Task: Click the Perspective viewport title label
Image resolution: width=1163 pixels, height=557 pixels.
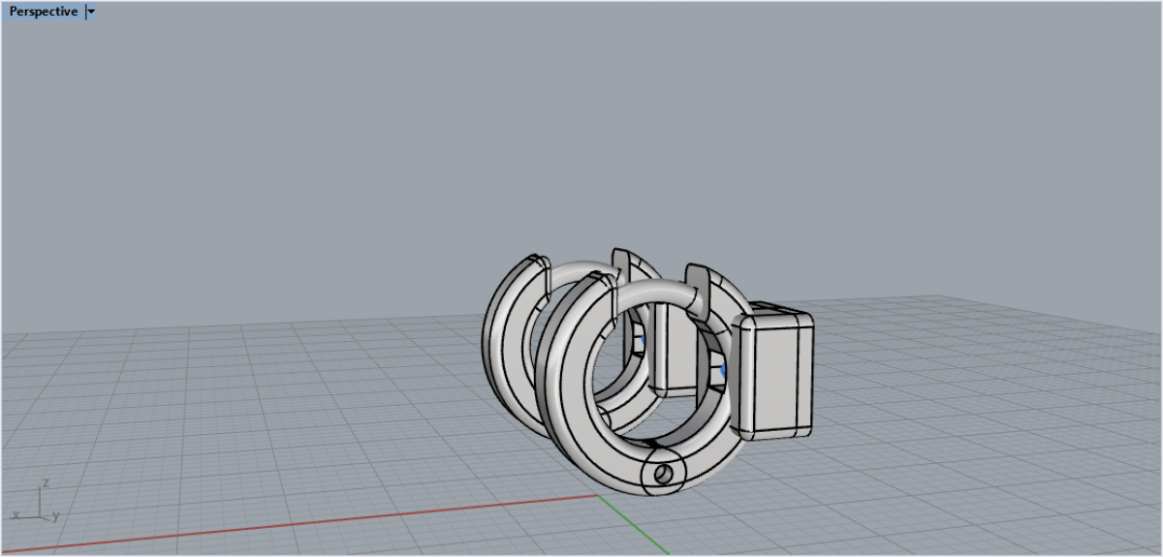Action: pos(44,12)
